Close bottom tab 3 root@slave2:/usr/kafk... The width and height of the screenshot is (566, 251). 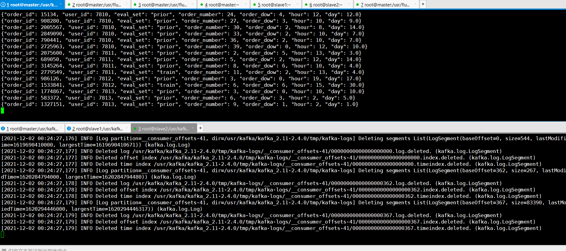[x=193, y=128]
